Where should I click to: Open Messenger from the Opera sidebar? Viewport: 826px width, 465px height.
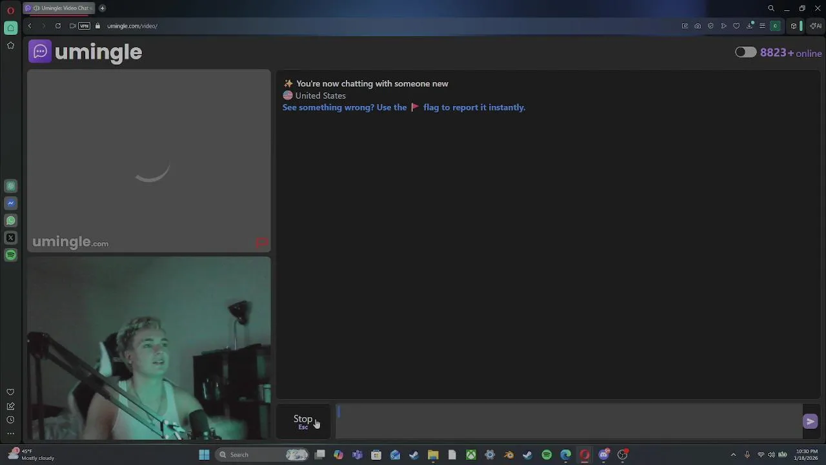click(10, 203)
